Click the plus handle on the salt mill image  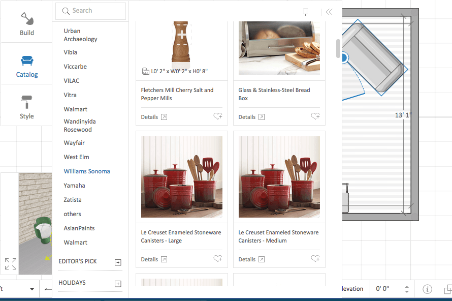tap(182, 35)
